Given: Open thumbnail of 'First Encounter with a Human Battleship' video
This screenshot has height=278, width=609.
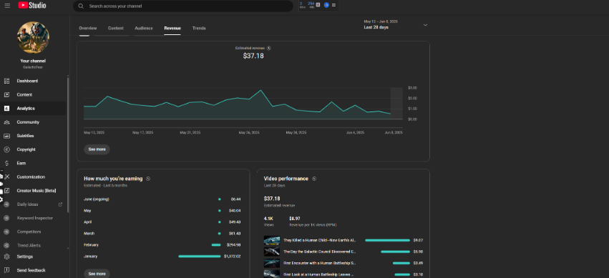Looking at the screenshot, I should [271, 263].
